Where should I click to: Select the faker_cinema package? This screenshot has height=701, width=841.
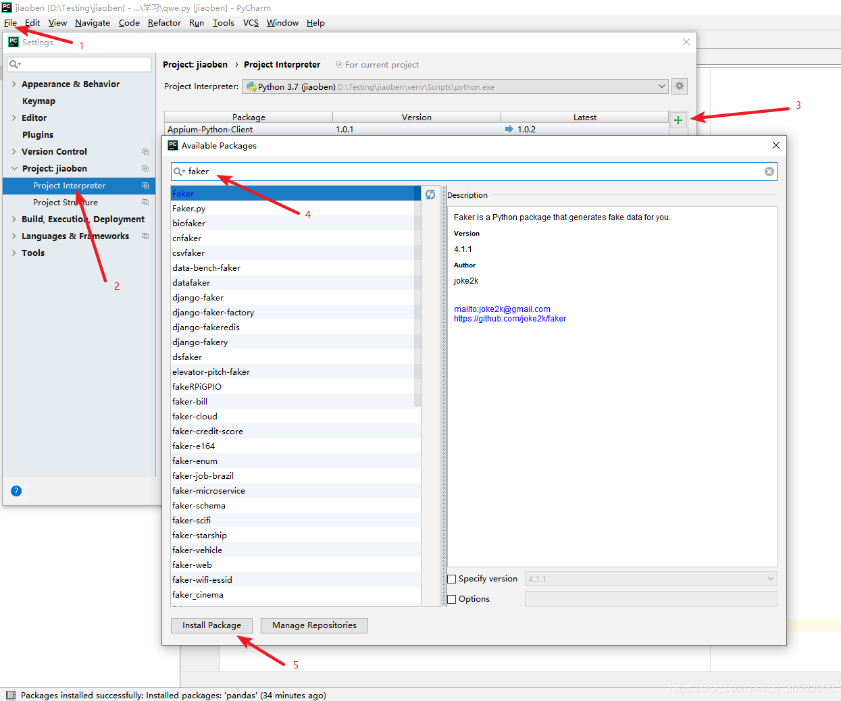click(x=296, y=595)
